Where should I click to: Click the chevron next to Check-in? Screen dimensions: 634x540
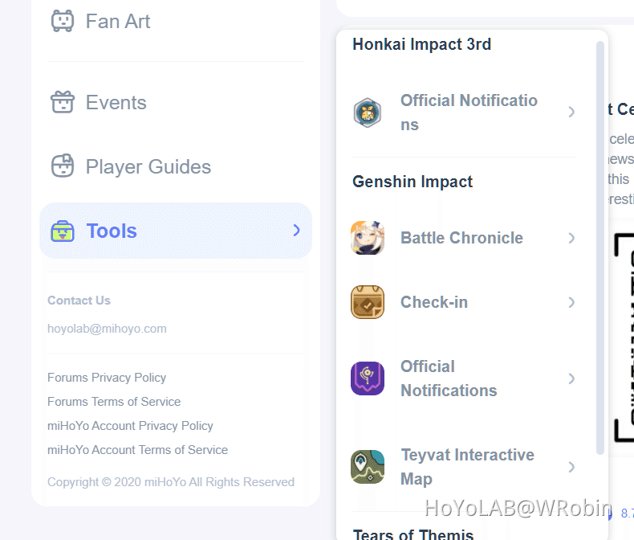(x=571, y=302)
